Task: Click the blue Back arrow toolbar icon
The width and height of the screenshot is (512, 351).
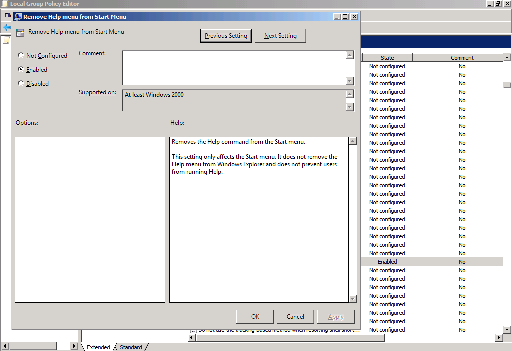Action: point(6,28)
